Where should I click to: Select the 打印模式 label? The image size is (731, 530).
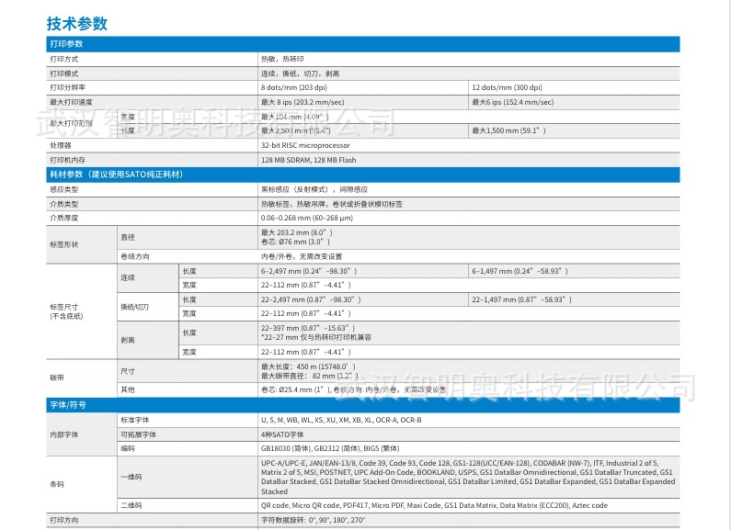(x=64, y=73)
